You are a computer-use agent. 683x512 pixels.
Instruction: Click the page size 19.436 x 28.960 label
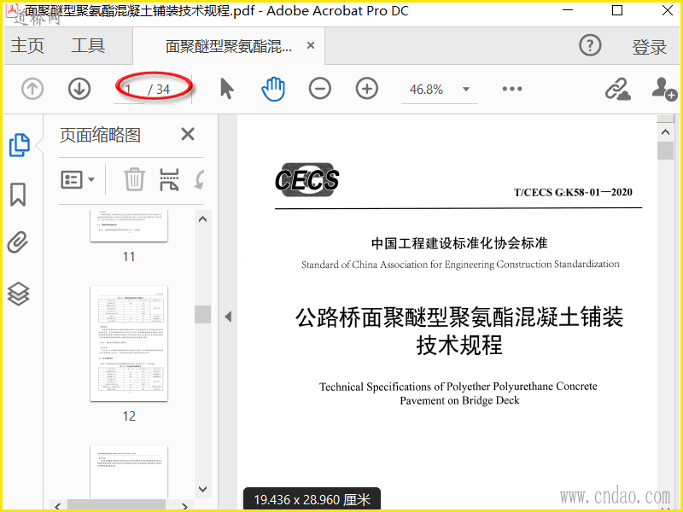coord(312,500)
